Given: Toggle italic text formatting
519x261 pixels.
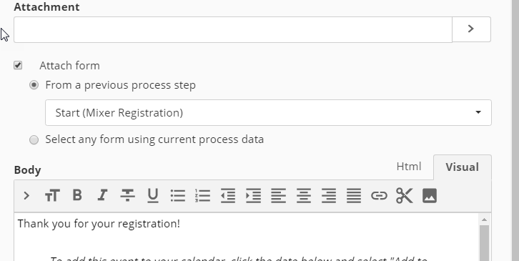Looking at the screenshot, I should (103, 195).
